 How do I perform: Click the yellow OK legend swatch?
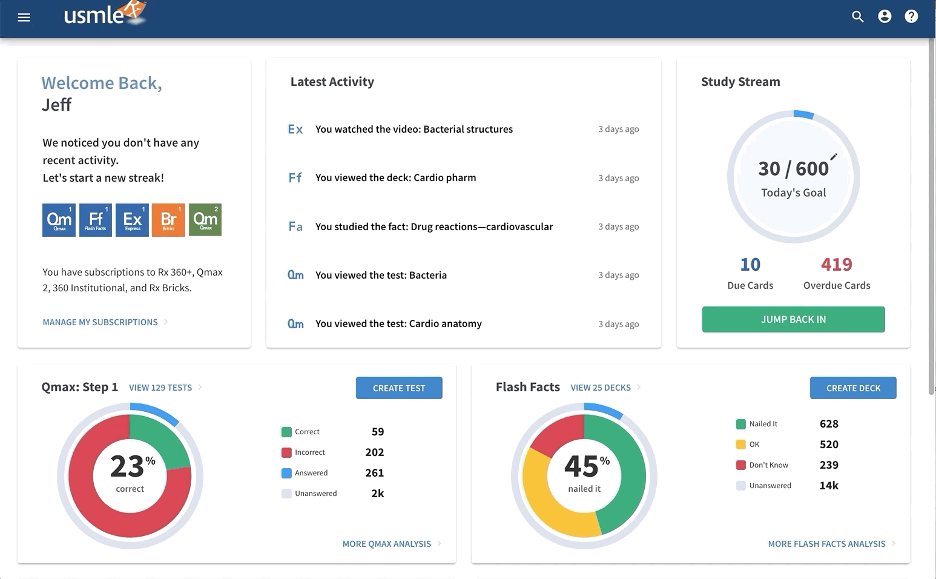click(x=740, y=445)
